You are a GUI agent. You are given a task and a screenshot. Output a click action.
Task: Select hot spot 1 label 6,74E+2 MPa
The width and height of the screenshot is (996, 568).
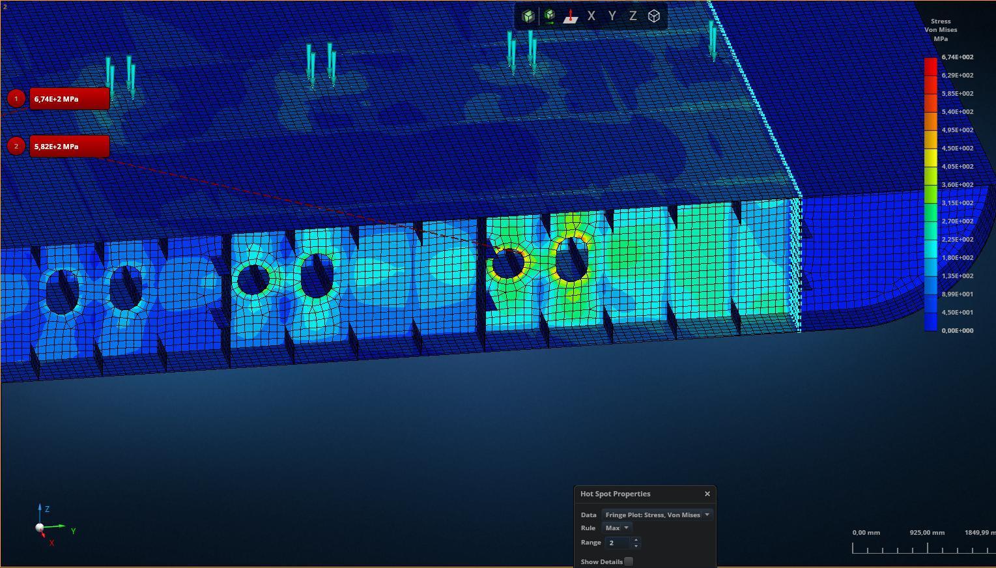tap(68, 99)
